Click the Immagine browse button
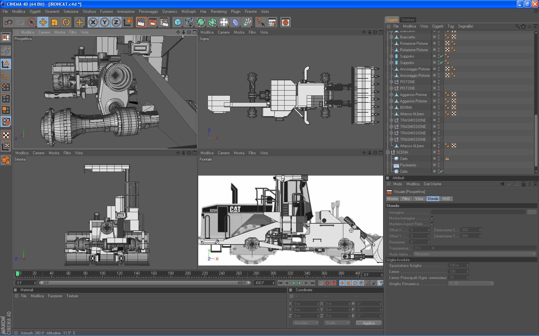The image size is (539, 336). (532, 212)
